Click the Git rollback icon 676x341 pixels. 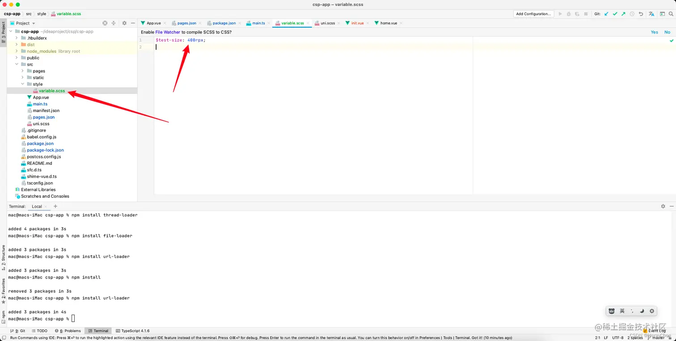(641, 14)
